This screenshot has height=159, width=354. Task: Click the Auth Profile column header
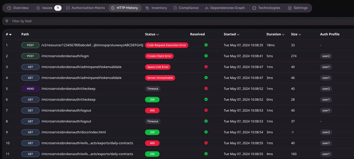330,34
